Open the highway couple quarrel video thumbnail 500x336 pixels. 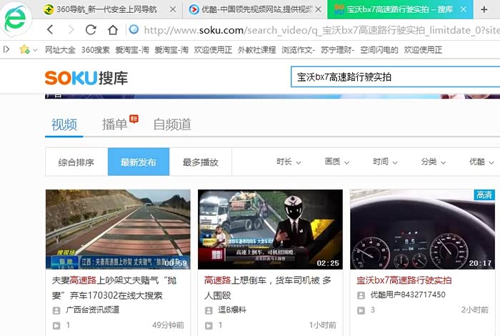click(x=118, y=229)
